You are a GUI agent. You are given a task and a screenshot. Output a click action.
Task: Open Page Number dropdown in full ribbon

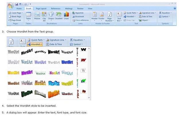tap(109, 16)
